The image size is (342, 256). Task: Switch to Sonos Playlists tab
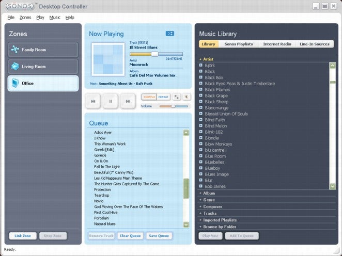click(x=239, y=44)
